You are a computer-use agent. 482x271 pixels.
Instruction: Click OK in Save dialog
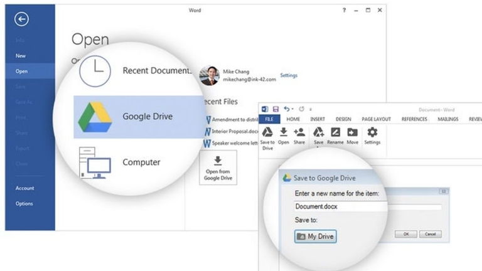(406, 234)
